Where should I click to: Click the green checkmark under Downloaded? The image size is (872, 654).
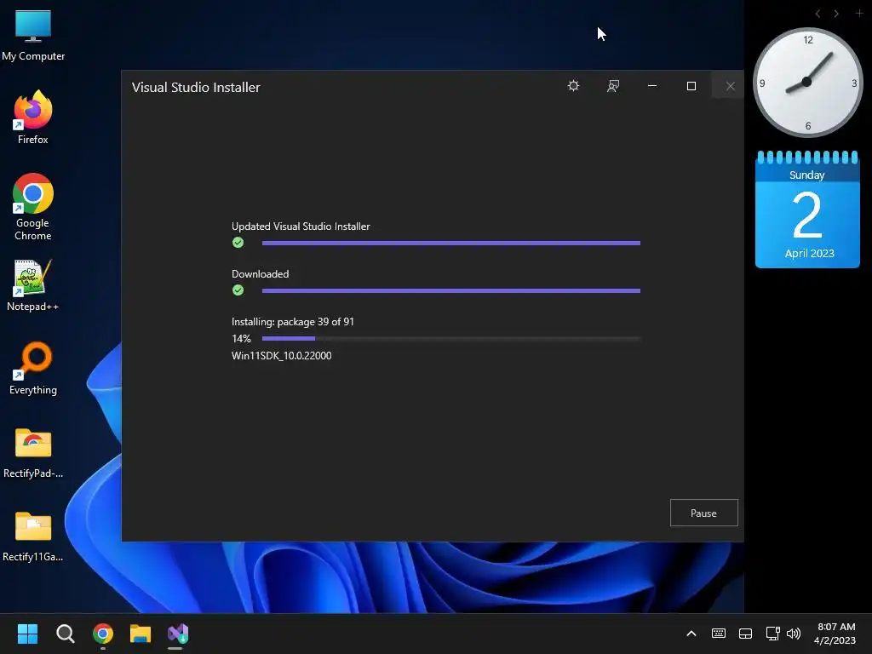point(238,290)
